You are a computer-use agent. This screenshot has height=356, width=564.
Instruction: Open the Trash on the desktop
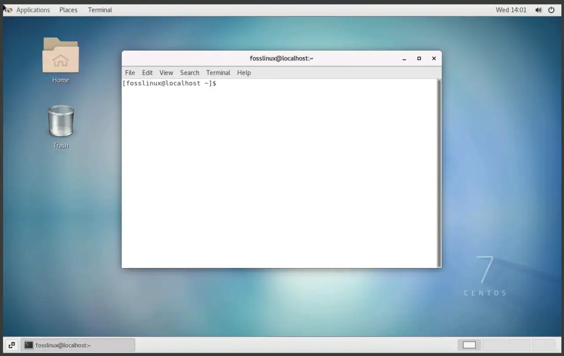61,121
